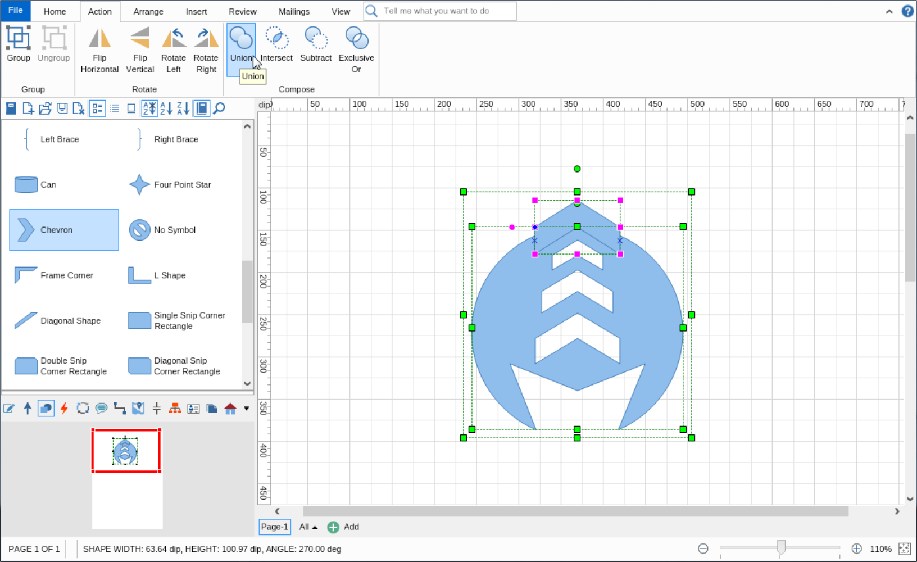
Task: Open the Page-1 pages filter dropdown
Action: (x=307, y=527)
